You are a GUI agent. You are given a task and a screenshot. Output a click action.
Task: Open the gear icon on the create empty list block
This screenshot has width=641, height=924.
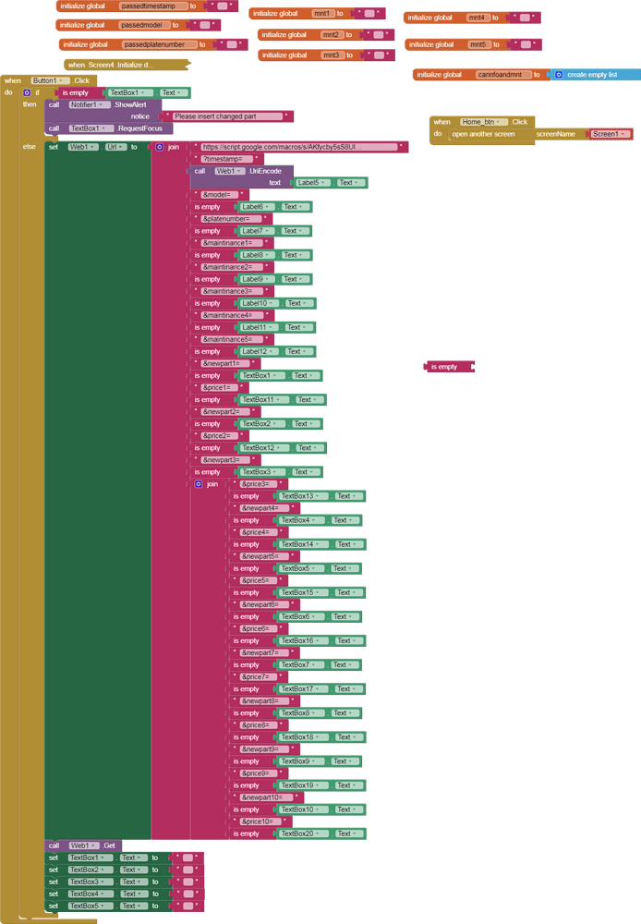559,75
